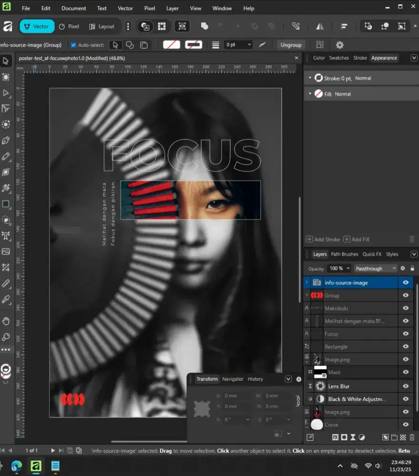Choose the Zoom tool
Screen dimensions: 419x476
6,337
